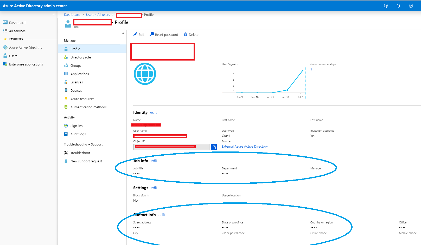421x245 pixels.
Task: Click the Delete trash toolbar button
Action: coord(191,35)
